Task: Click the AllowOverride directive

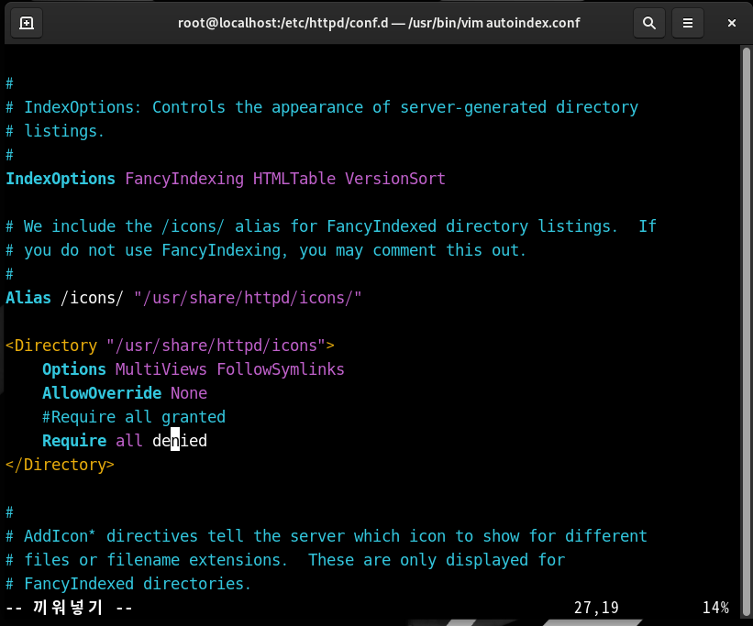Action: click(x=102, y=392)
